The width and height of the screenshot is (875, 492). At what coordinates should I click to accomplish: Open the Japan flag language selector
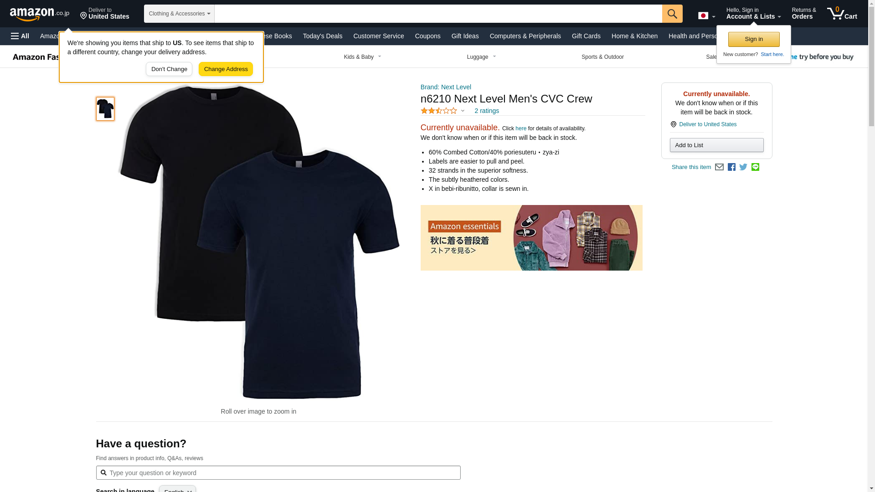(x=706, y=16)
